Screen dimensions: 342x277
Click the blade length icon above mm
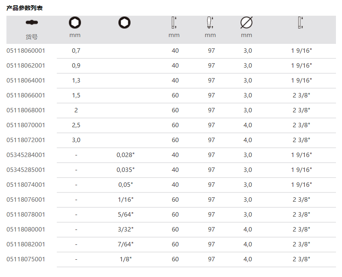pos(174,23)
